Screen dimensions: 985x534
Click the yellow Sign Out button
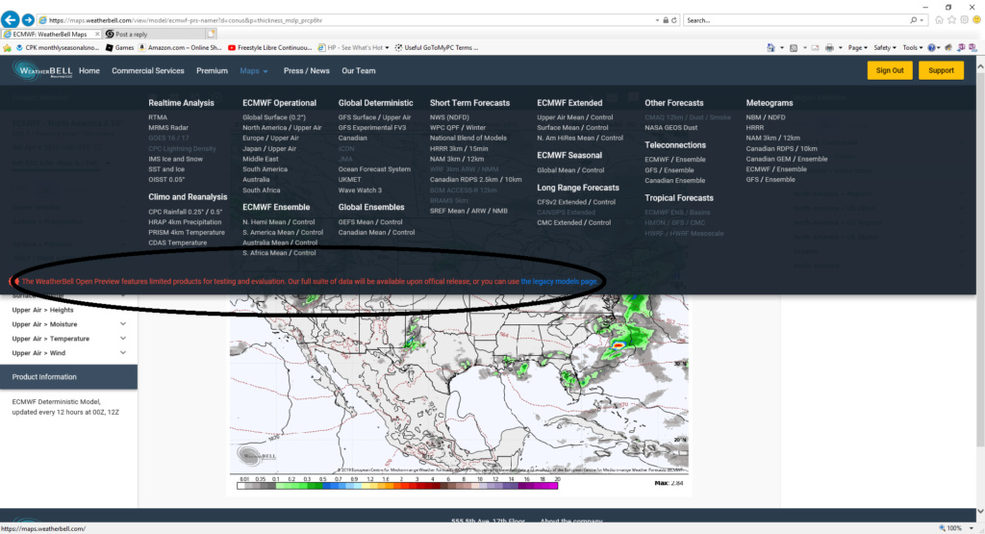point(890,70)
